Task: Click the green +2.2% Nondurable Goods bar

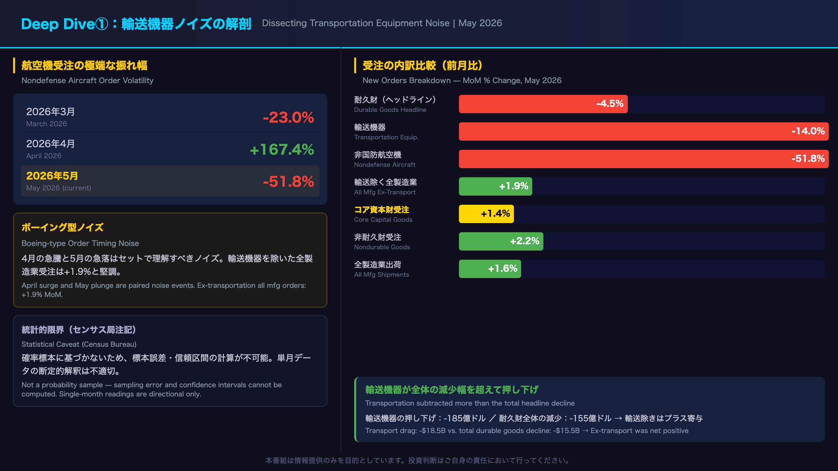Action: point(501,241)
